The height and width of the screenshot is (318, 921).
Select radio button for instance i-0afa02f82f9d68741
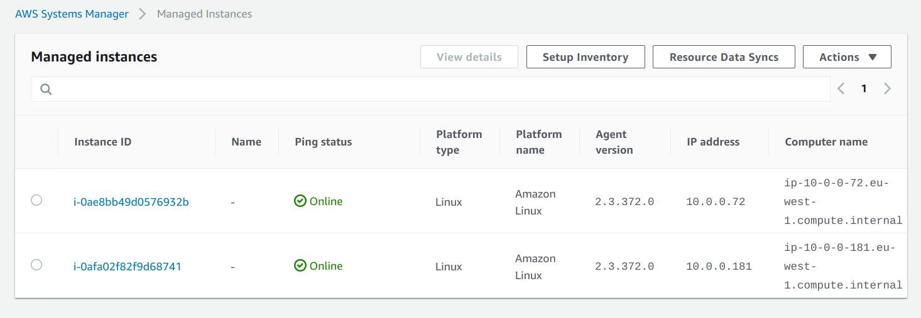pos(36,265)
